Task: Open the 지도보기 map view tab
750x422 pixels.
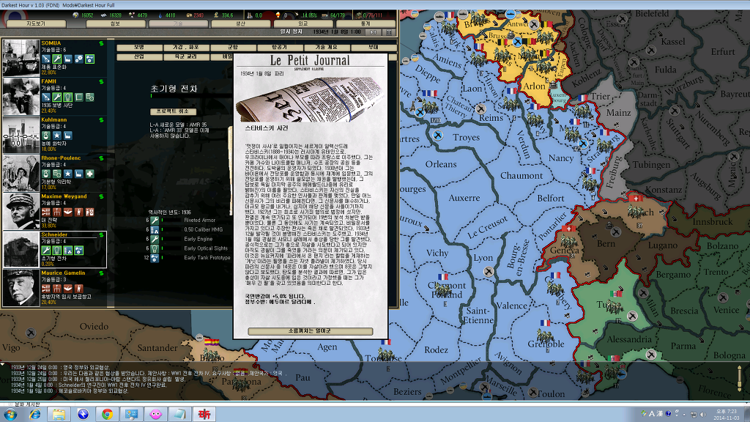Action: click(x=36, y=23)
